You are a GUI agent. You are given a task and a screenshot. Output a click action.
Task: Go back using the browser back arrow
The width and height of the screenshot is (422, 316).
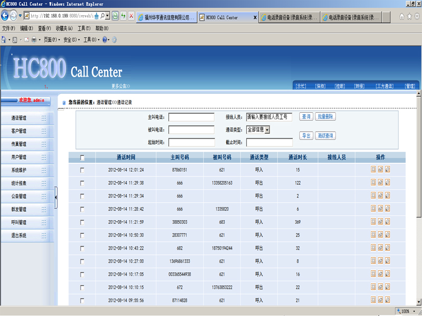click(x=6, y=16)
